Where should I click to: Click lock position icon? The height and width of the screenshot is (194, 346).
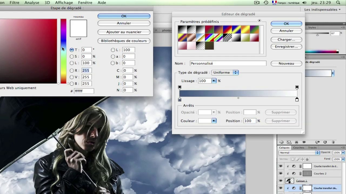click(302, 159)
